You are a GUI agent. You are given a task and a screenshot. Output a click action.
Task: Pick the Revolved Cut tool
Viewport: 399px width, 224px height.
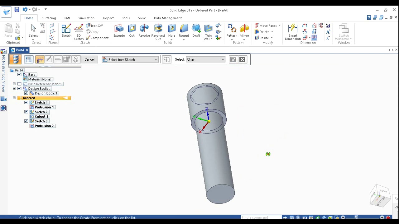click(158, 32)
